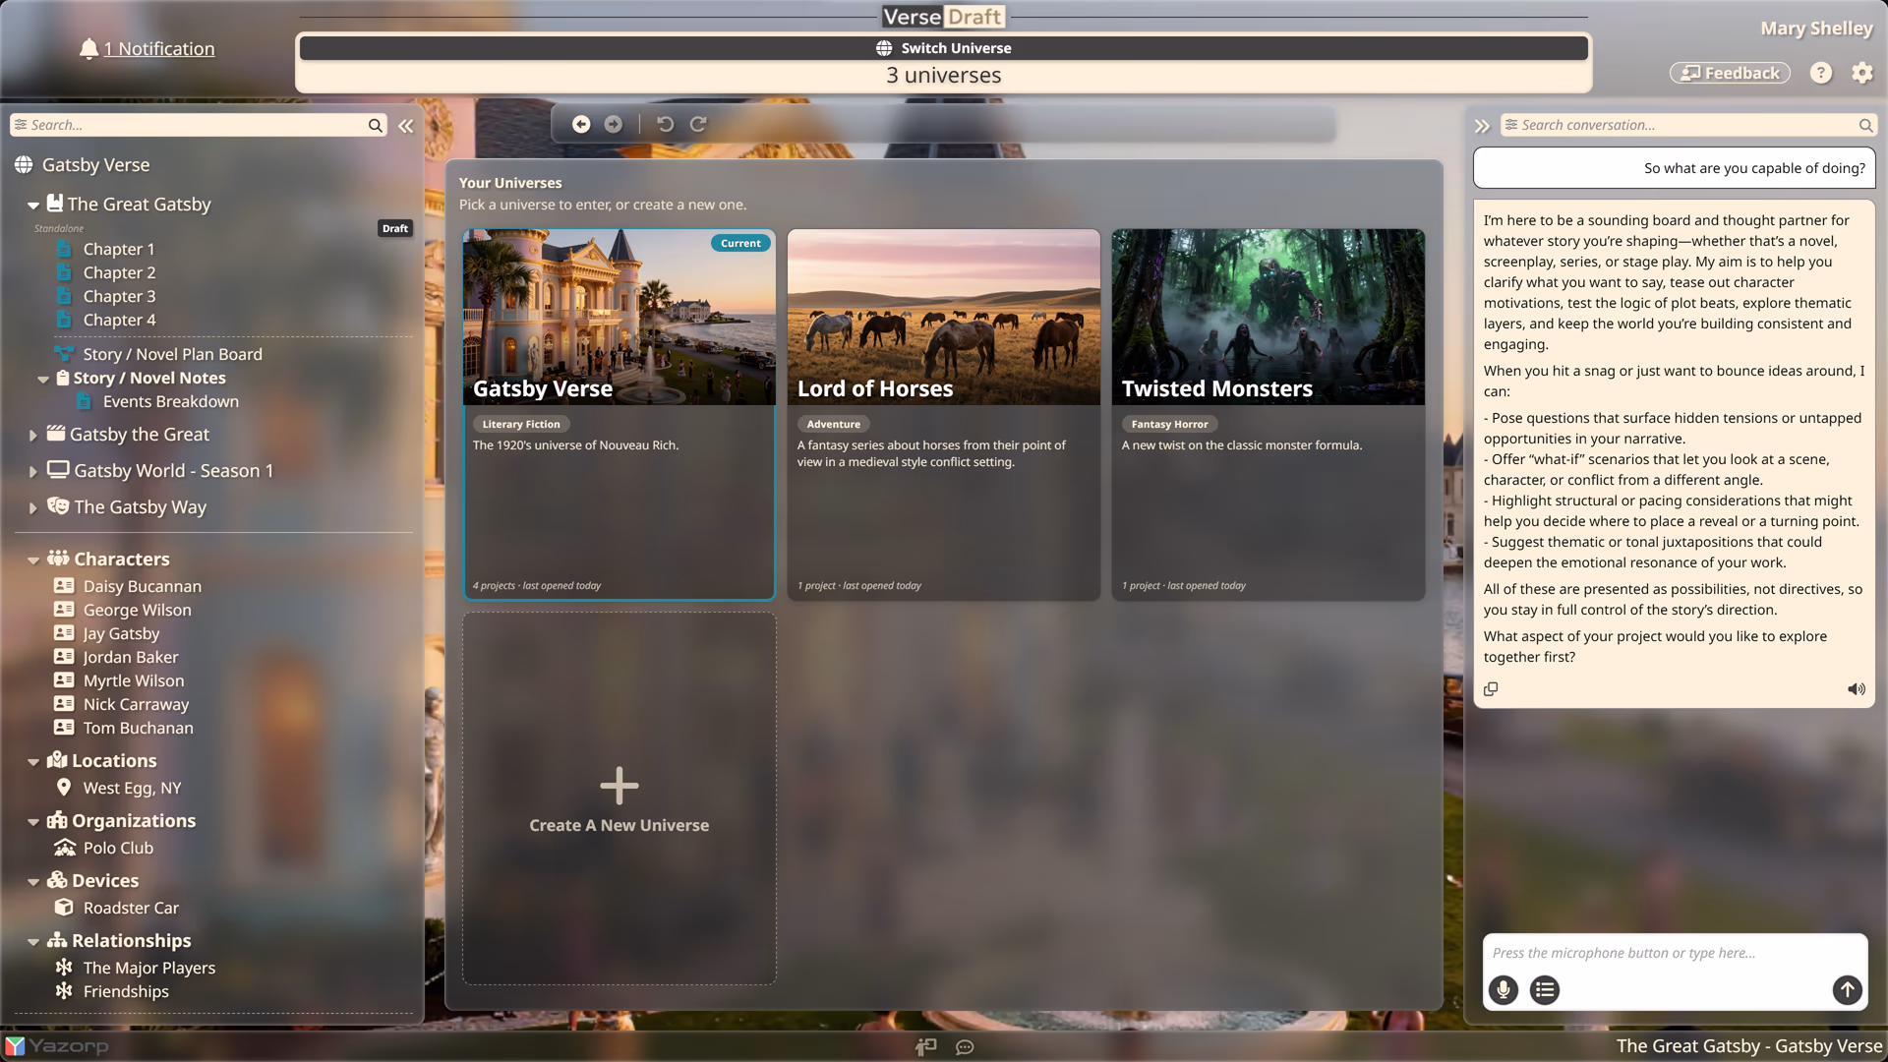The height and width of the screenshot is (1062, 1888).
Task: Open the Events Breakdown note
Action: pos(170,401)
